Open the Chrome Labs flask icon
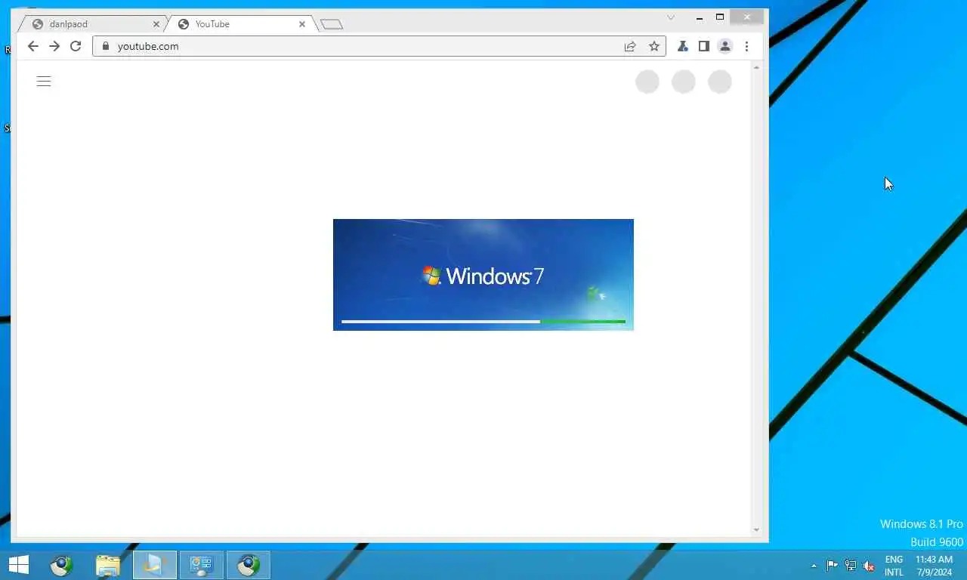The width and height of the screenshot is (967, 580). click(x=682, y=46)
